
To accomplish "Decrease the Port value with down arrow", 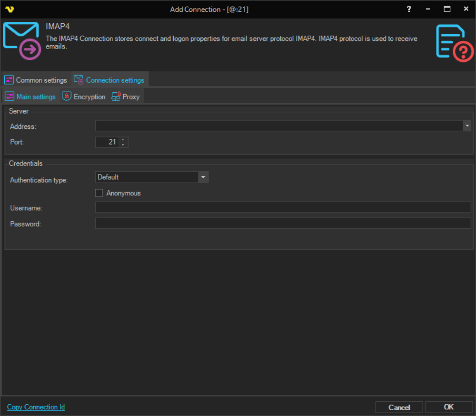I will (123, 145).
